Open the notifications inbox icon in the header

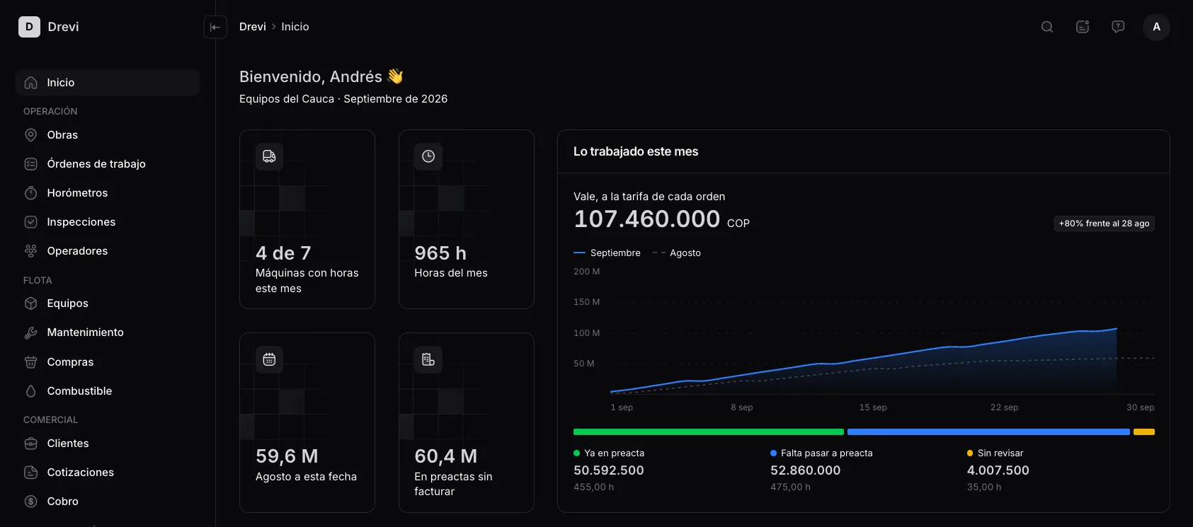(x=1083, y=27)
